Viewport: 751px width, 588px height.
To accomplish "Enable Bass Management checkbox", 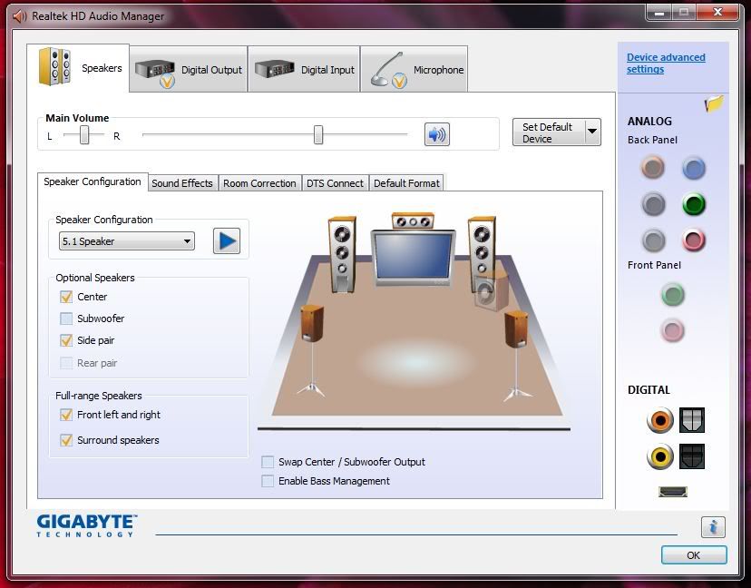I will [268, 481].
